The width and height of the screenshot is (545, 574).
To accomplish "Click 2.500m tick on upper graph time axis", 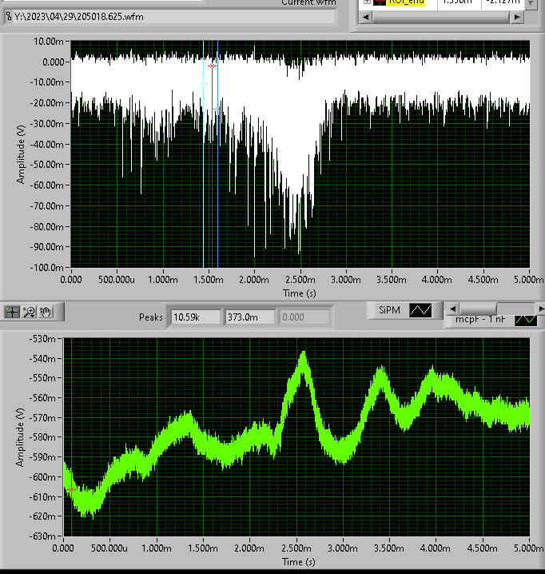I will click(300, 280).
